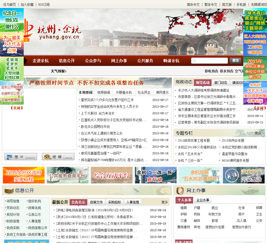Open 领导信息 in 信息公开 list
The image size is (267, 243).
coord(13,201)
